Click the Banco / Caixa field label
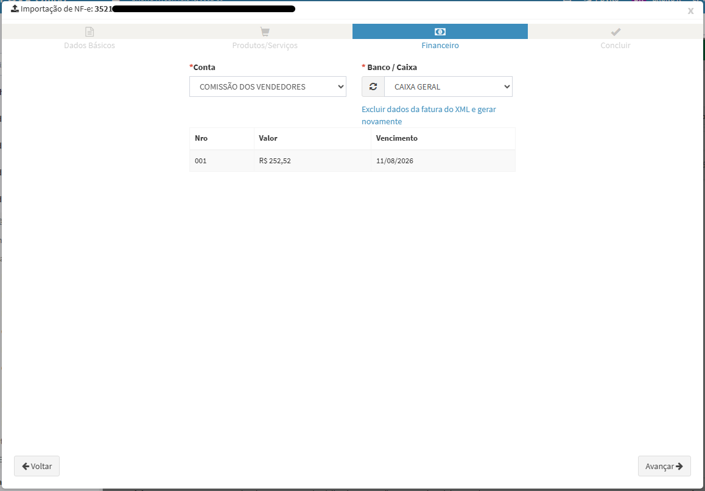Viewport: 705px width, 491px height. point(390,67)
